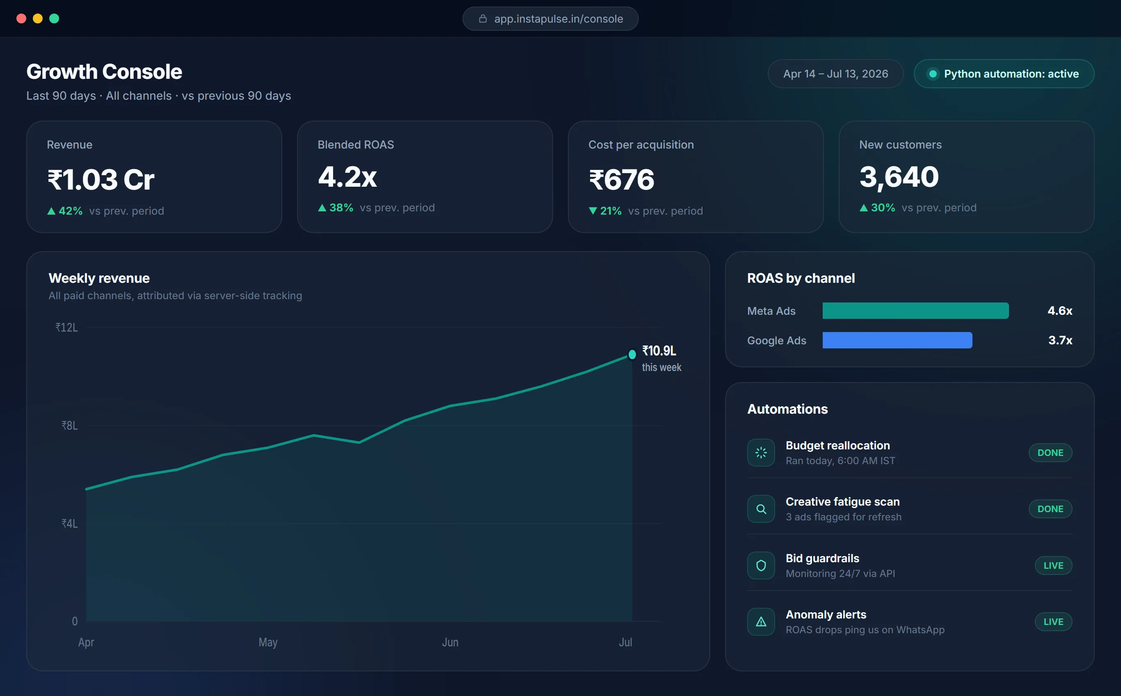Click the ₹10.9L endpoint marker on the chart
Screen dimensions: 1121x696
pos(632,354)
